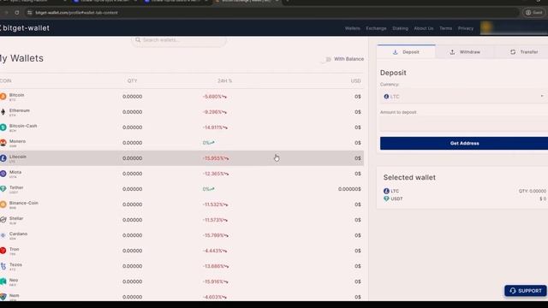Click the Tether coin icon
Viewport: 548px width, 308px height.
click(x=3, y=189)
